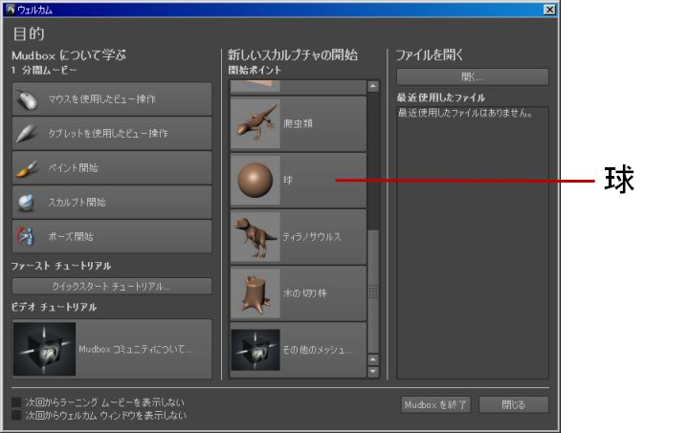Click the scrollbar thumb in start point list
This screenshot has height=433, width=689.
[373, 292]
